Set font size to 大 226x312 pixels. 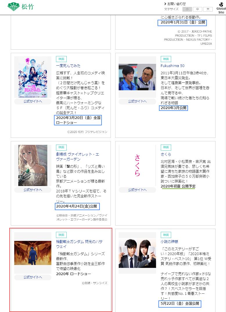click(x=208, y=9)
